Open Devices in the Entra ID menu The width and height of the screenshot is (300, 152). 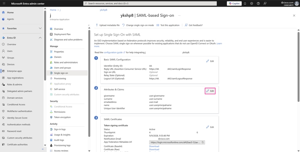point(11,65)
